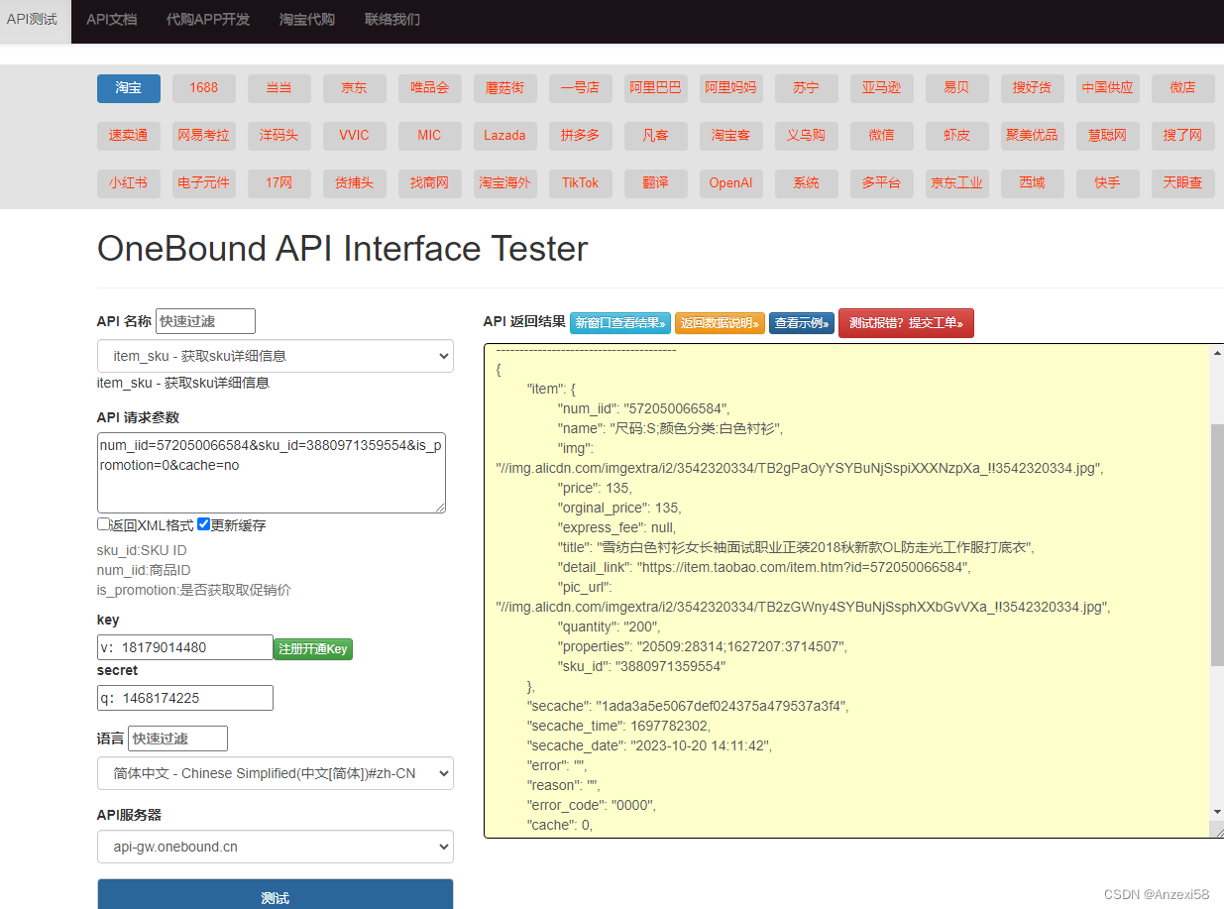Select the 义乌购 platform button
The width and height of the screenshot is (1224, 909).
pos(807,136)
